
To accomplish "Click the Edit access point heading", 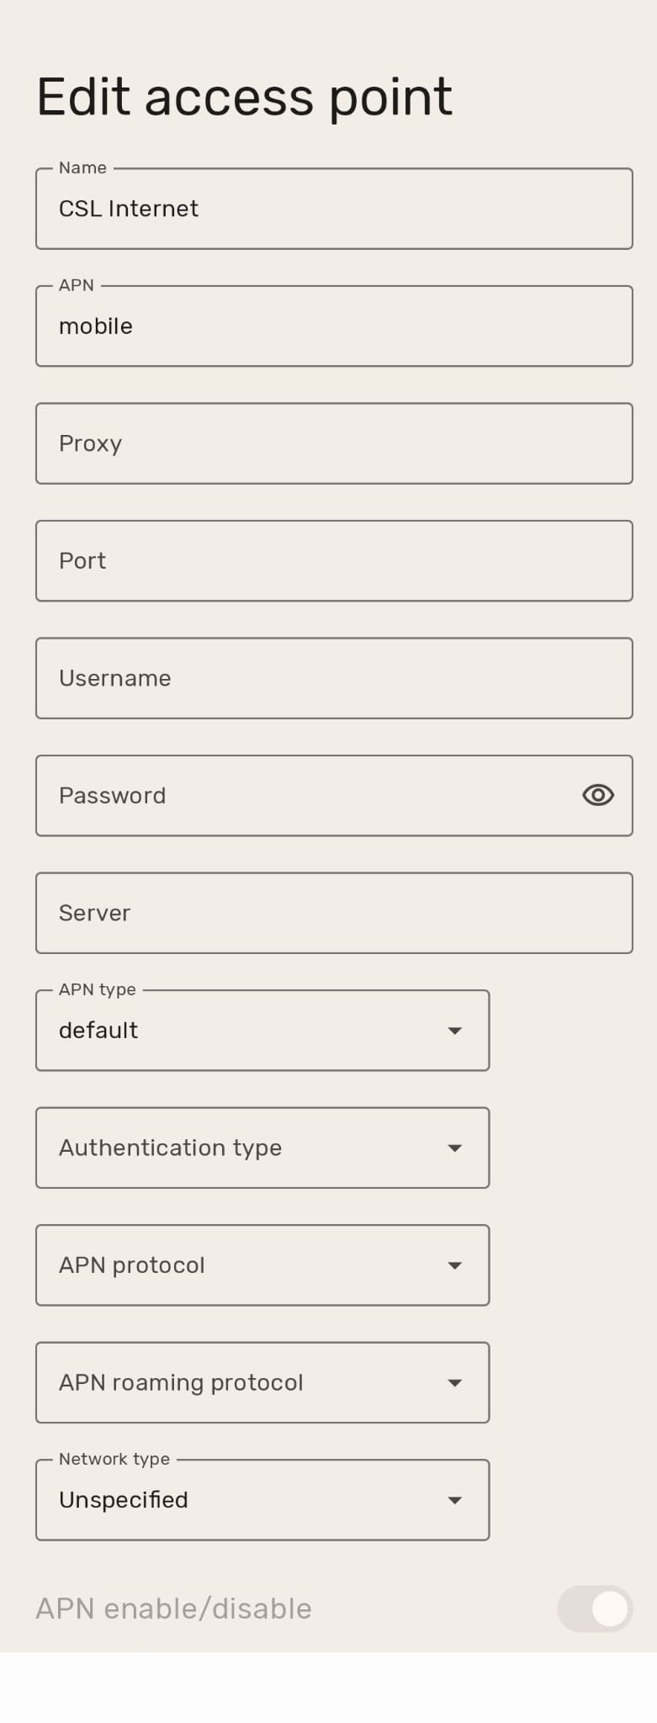I will 244,97.
